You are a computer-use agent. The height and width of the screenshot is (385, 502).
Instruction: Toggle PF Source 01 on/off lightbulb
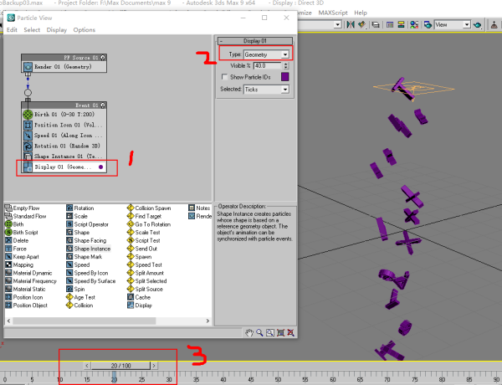tap(103, 58)
